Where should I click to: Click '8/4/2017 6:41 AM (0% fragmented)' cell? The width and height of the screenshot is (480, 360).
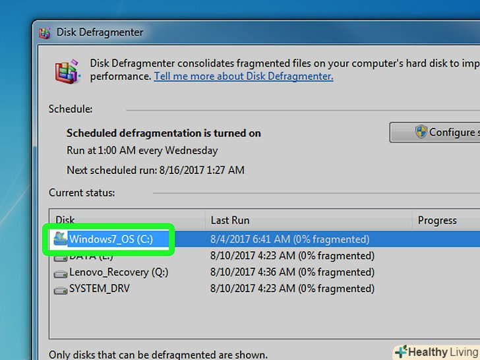(x=290, y=239)
